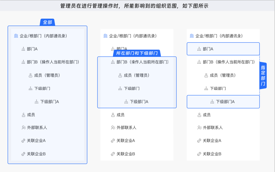Click 下级部门A text in the 指定部门 panel
The image size is (275, 172).
pyautogui.click(x=225, y=102)
